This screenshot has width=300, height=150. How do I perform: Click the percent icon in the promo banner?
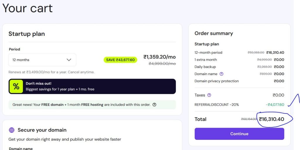(x=16, y=86)
